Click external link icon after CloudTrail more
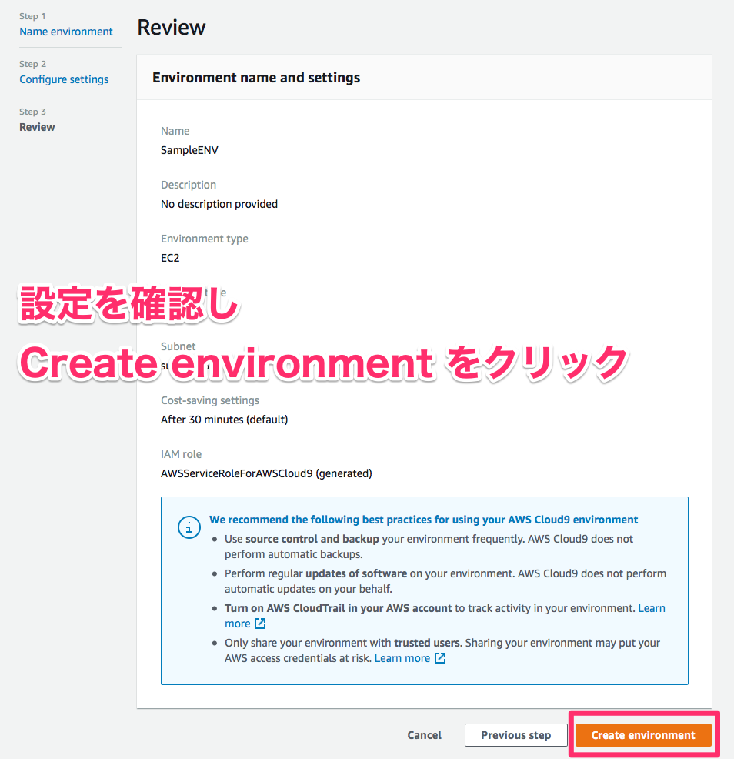Screen dimensions: 734x759 (x=260, y=624)
